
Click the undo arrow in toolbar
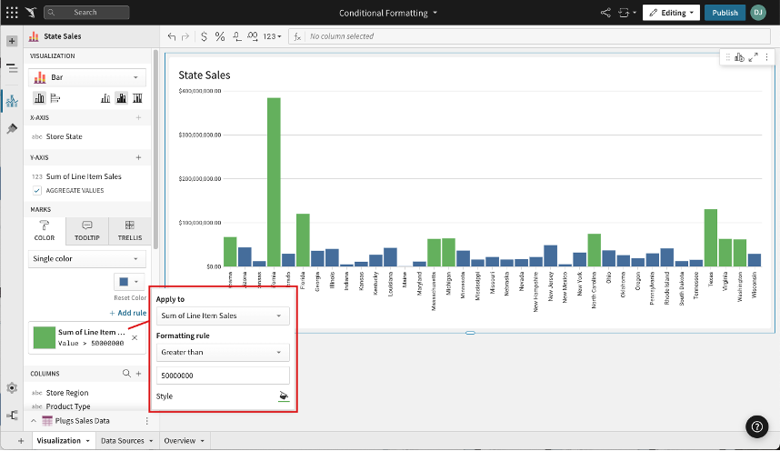[x=173, y=36]
